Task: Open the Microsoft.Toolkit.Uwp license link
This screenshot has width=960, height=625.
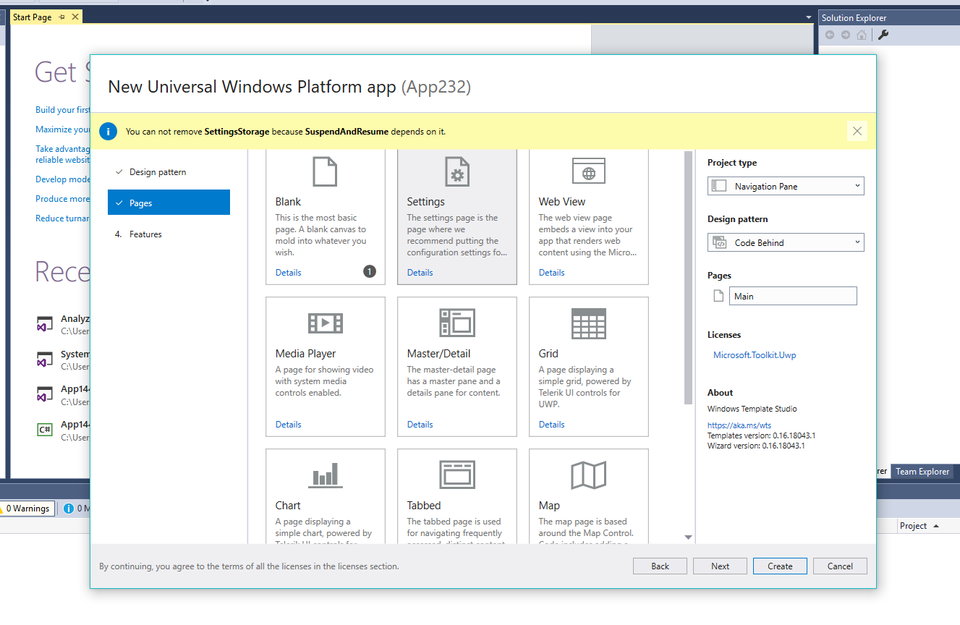Action: pos(755,354)
